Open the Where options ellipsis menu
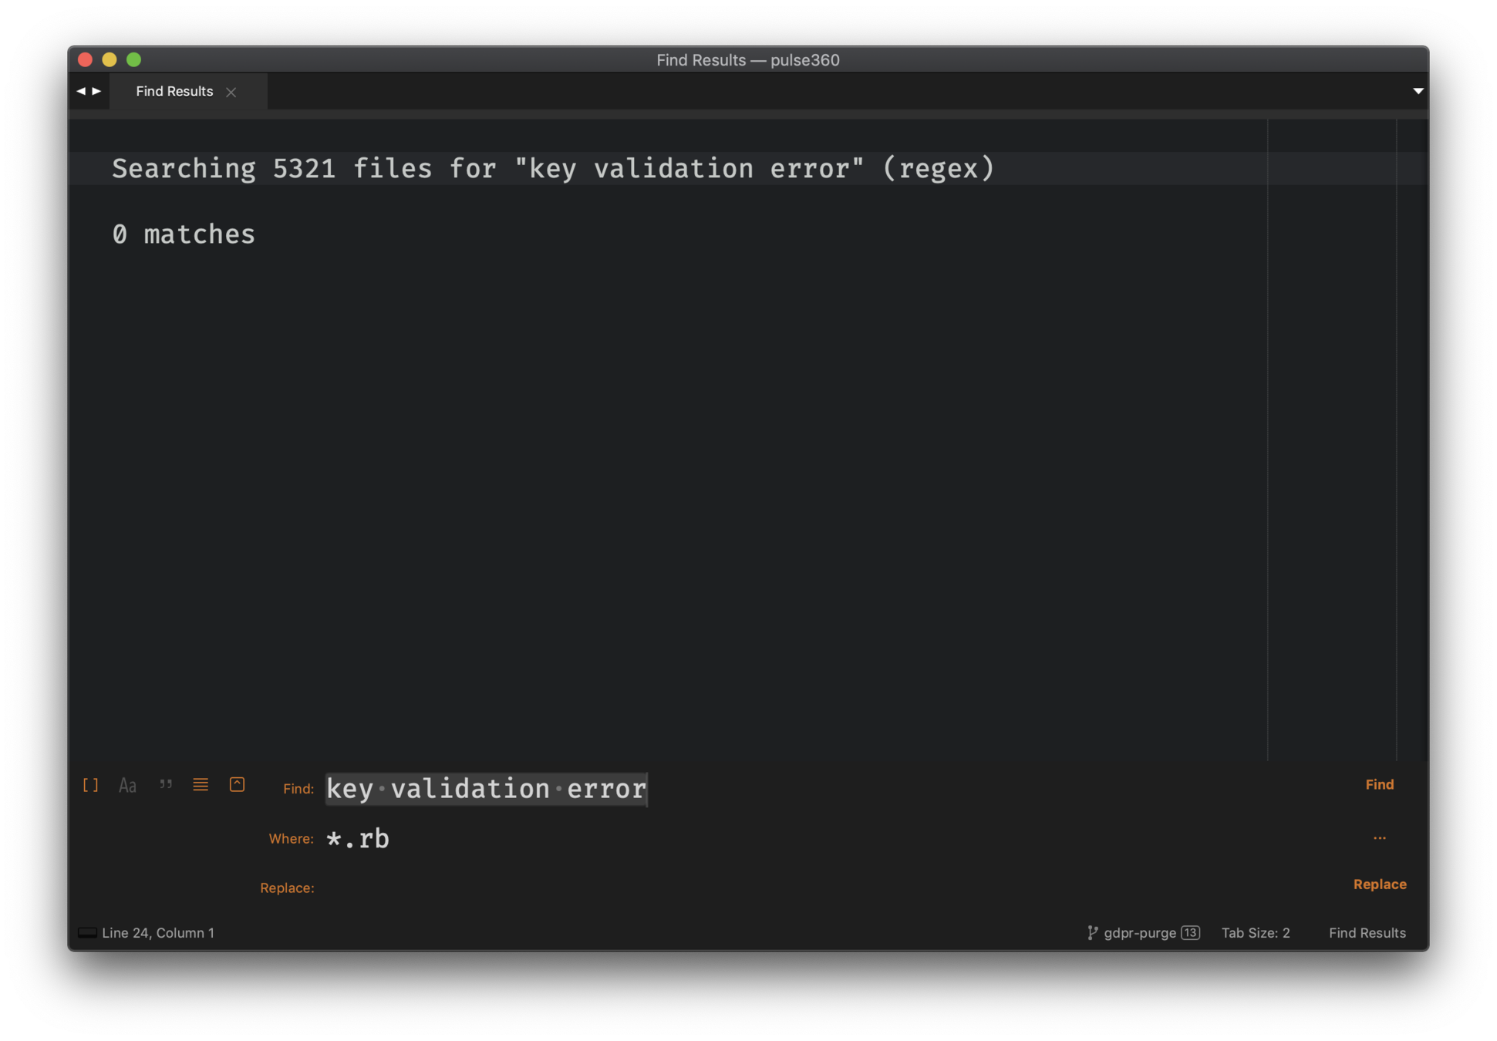The width and height of the screenshot is (1497, 1041). click(x=1379, y=838)
